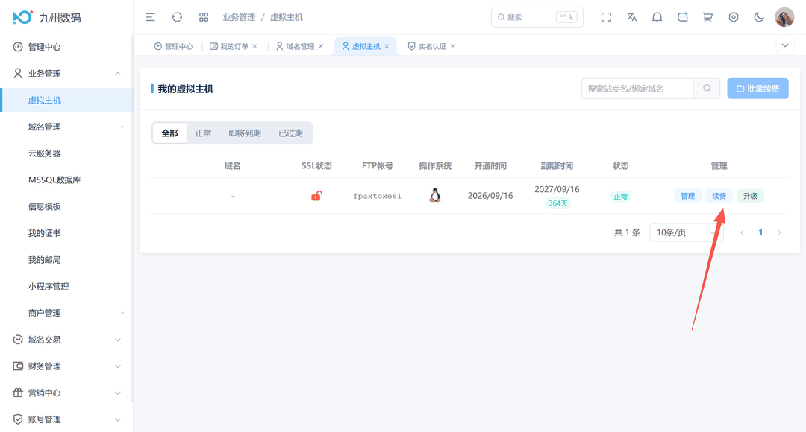The height and width of the screenshot is (432, 806).
Task: Open notifications bell icon
Action: click(657, 17)
